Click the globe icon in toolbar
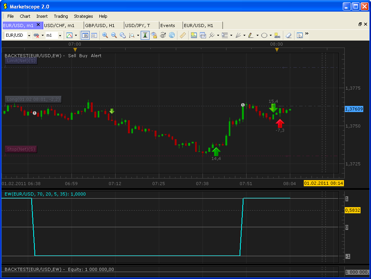This screenshot has width=371, height=279. click(x=172, y=35)
